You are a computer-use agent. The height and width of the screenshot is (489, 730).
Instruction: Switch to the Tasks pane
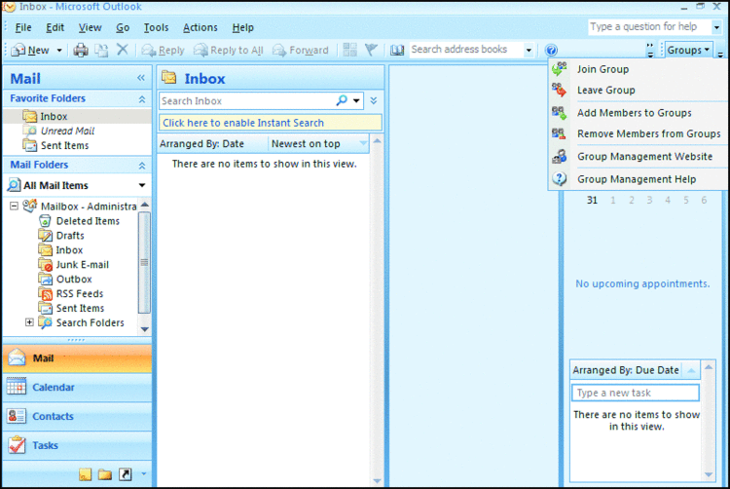[x=77, y=445]
